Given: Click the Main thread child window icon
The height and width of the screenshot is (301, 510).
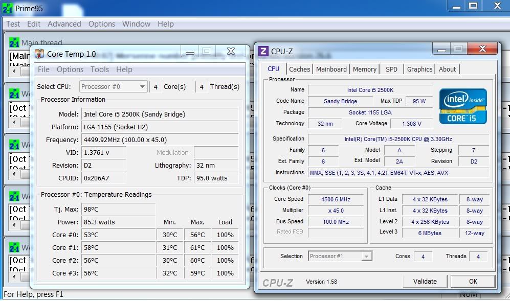Looking at the screenshot, I should 14,43.
